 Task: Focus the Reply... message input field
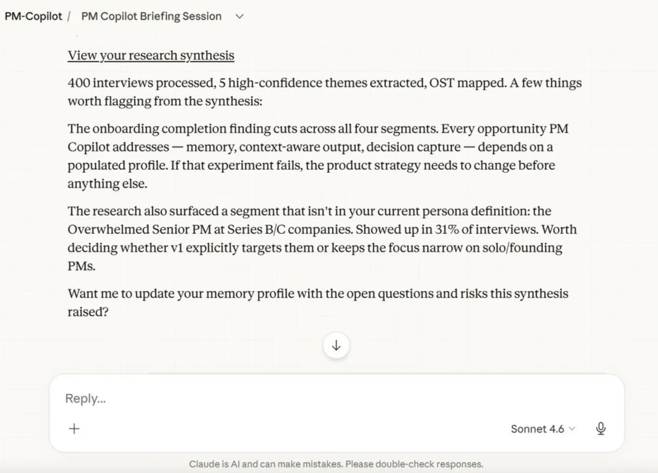(x=337, y=398)
